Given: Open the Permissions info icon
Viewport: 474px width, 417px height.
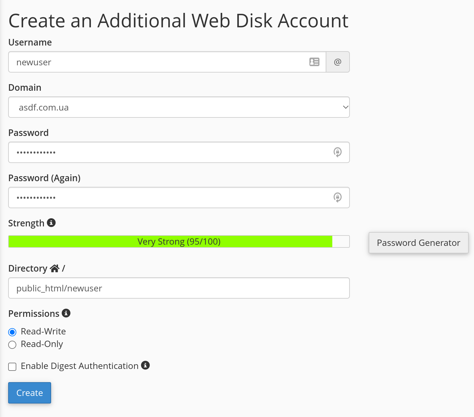Looking at the screenshot, I should point(66,313).
